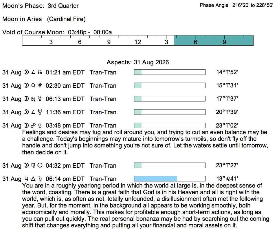Click the Uranus glyph in 11:36 am aspect

click(x=40, y=112)
